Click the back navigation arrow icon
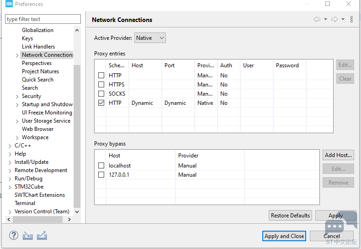Image resolution: width=361 pixels, height=249 pixels. pos(317,19)
